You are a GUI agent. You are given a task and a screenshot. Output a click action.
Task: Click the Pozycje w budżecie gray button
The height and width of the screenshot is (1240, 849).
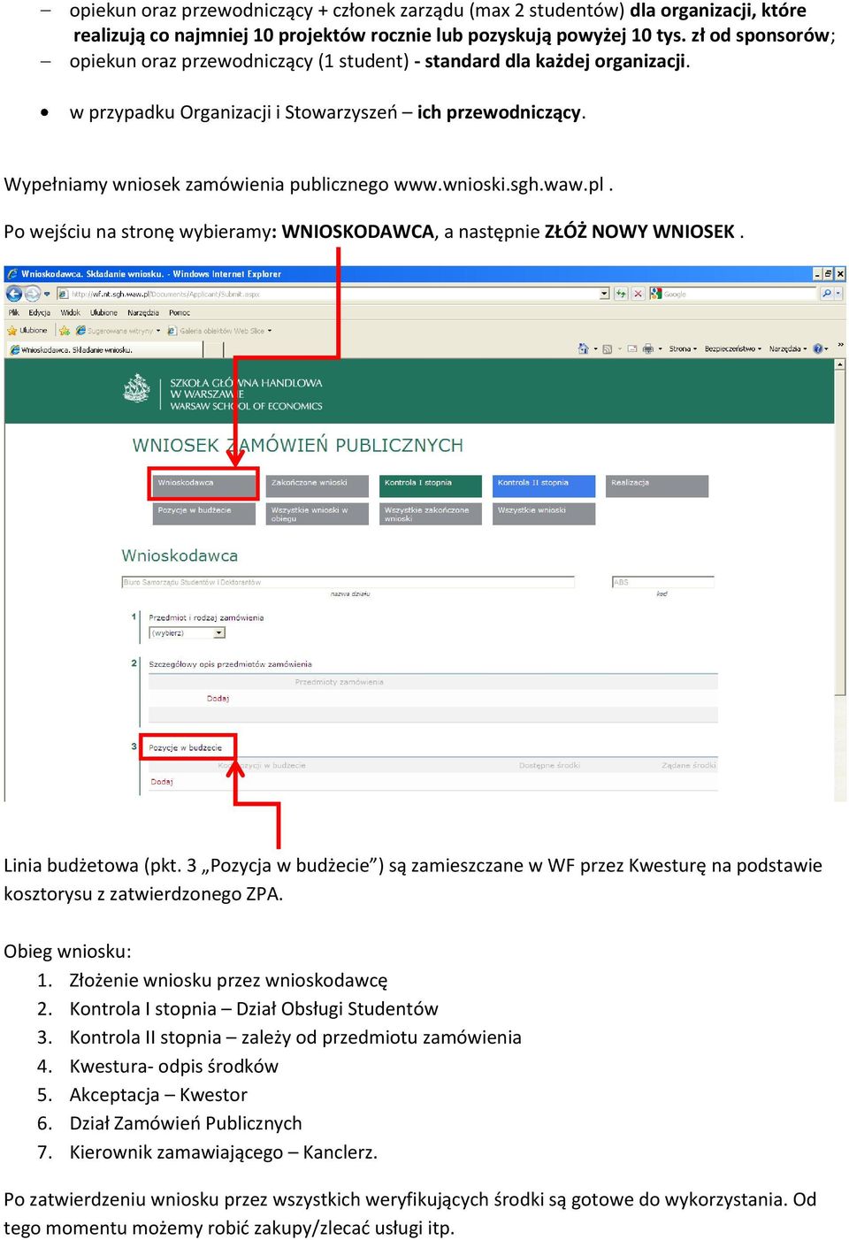(x=203, y=513)
